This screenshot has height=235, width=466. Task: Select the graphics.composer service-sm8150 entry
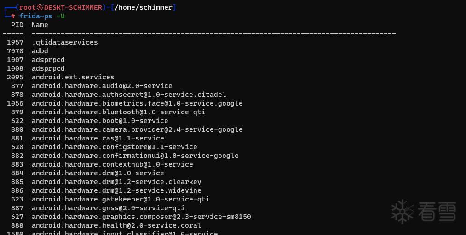tap(141, 217)
